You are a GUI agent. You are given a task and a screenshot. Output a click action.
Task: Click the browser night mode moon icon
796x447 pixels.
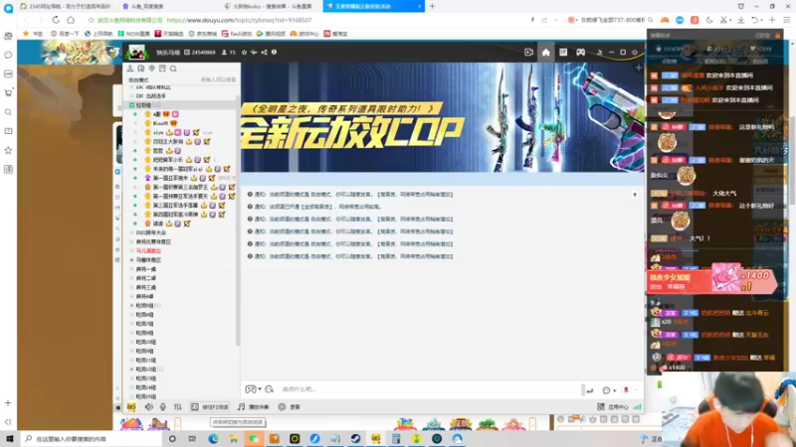pyautogui.click(x=709, y=20)
